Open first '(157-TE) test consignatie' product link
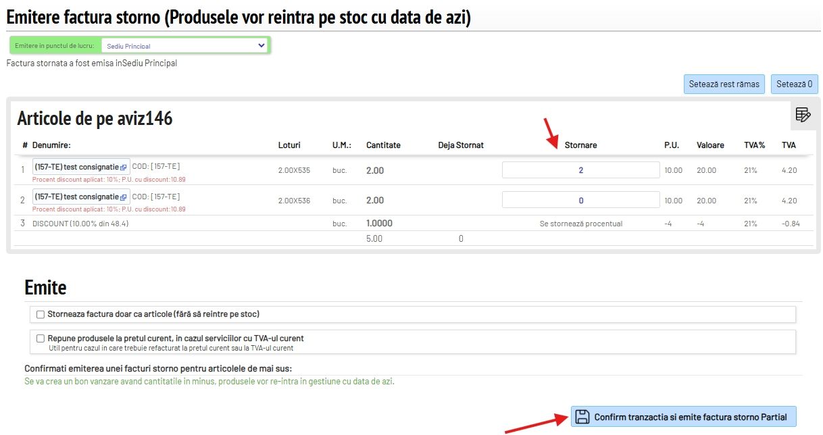The height and width of the screenshot is (435, 823). point(76,167)
